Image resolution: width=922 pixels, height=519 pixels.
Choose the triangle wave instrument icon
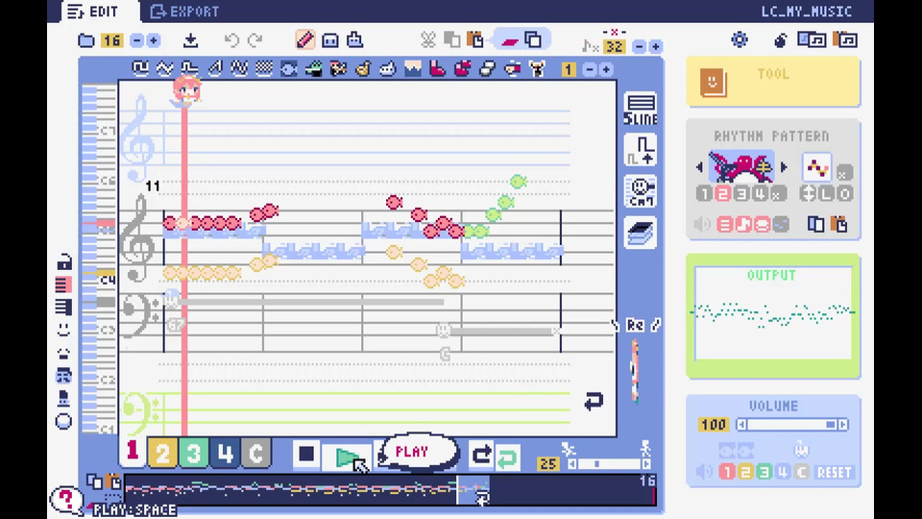point(164,69)
